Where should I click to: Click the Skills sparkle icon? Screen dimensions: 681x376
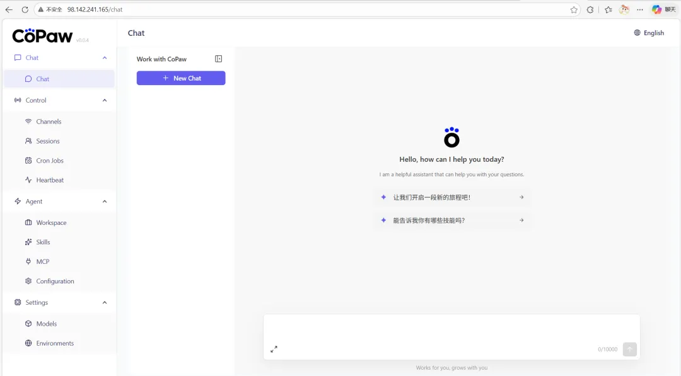pos(28,242)
